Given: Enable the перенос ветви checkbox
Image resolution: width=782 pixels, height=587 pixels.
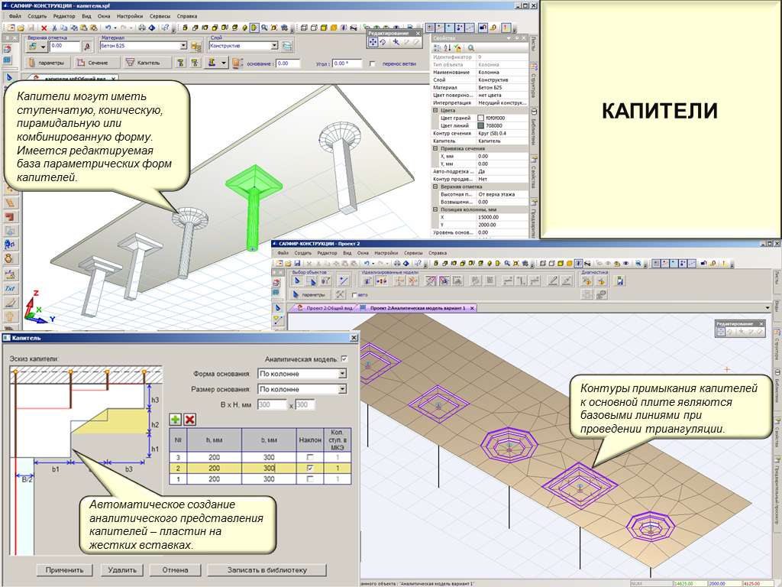Looking at the screenshot, I should 373,63.
